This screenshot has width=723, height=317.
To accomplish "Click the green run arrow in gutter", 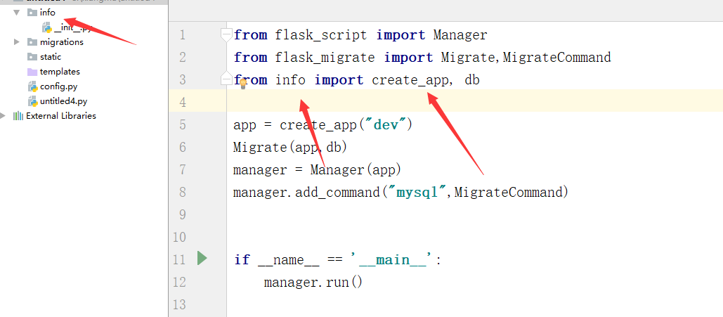I will 202,258.
